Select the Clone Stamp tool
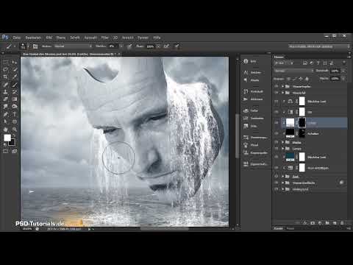This screenshot has width=353, height=265. (x=5, y=92)
